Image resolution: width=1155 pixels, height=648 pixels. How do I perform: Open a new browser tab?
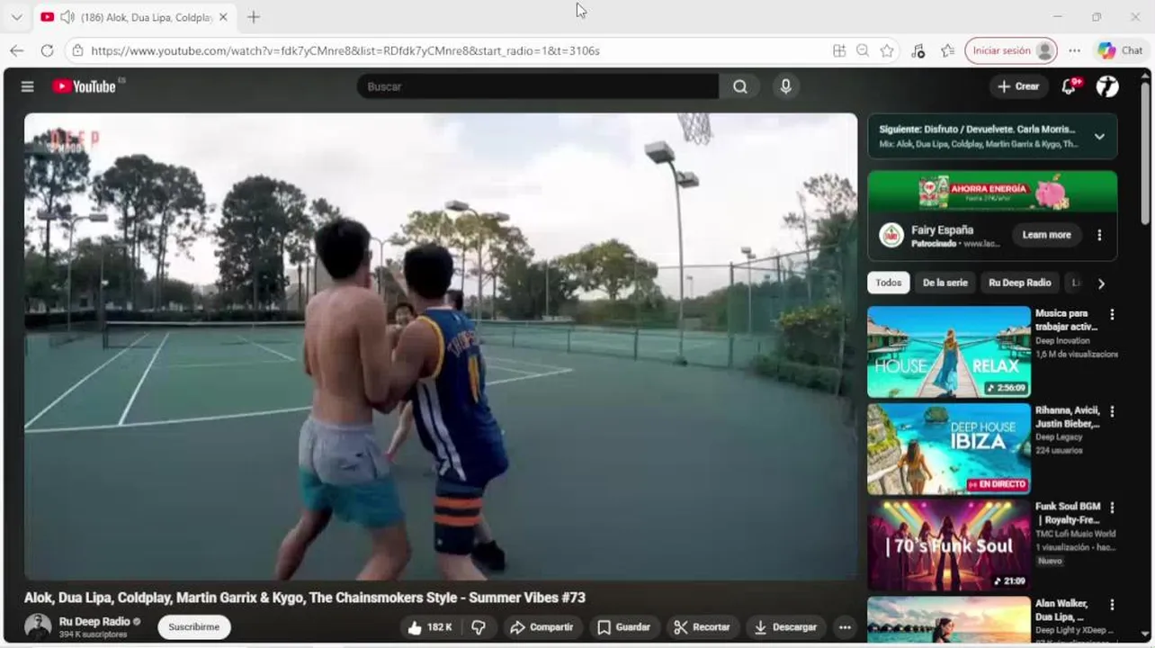pyautogui.click(x=254, y=17)
